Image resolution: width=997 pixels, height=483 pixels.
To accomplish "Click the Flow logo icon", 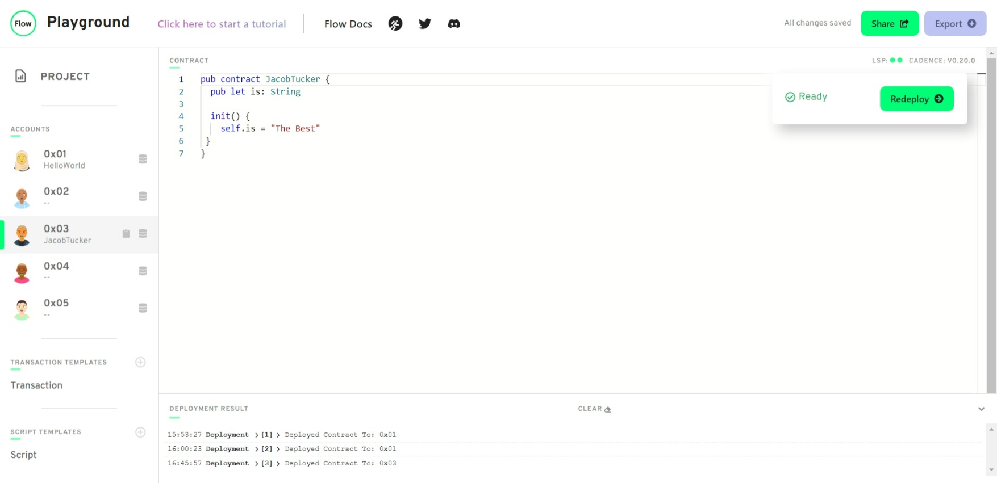I will (x=23, y=23).
